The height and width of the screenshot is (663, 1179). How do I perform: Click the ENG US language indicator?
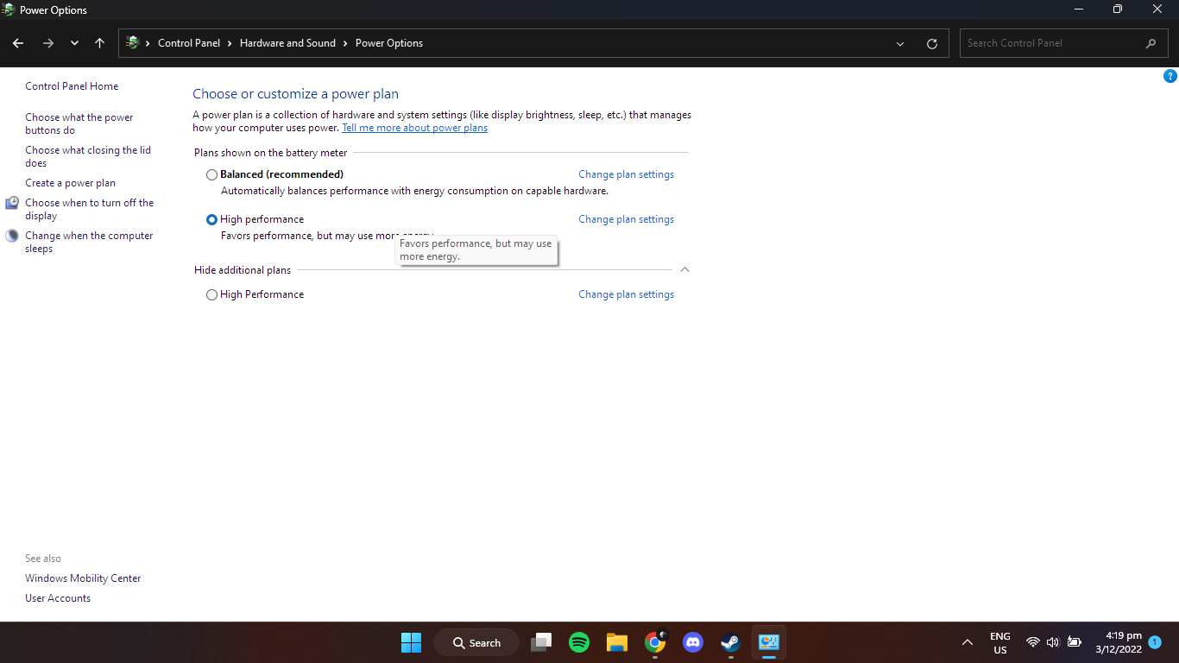[1000, 643]
